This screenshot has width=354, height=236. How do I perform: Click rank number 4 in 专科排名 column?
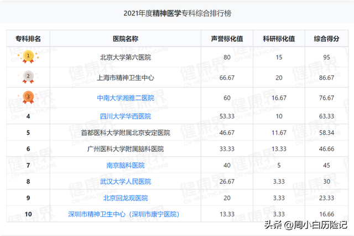tap(28, 116)
